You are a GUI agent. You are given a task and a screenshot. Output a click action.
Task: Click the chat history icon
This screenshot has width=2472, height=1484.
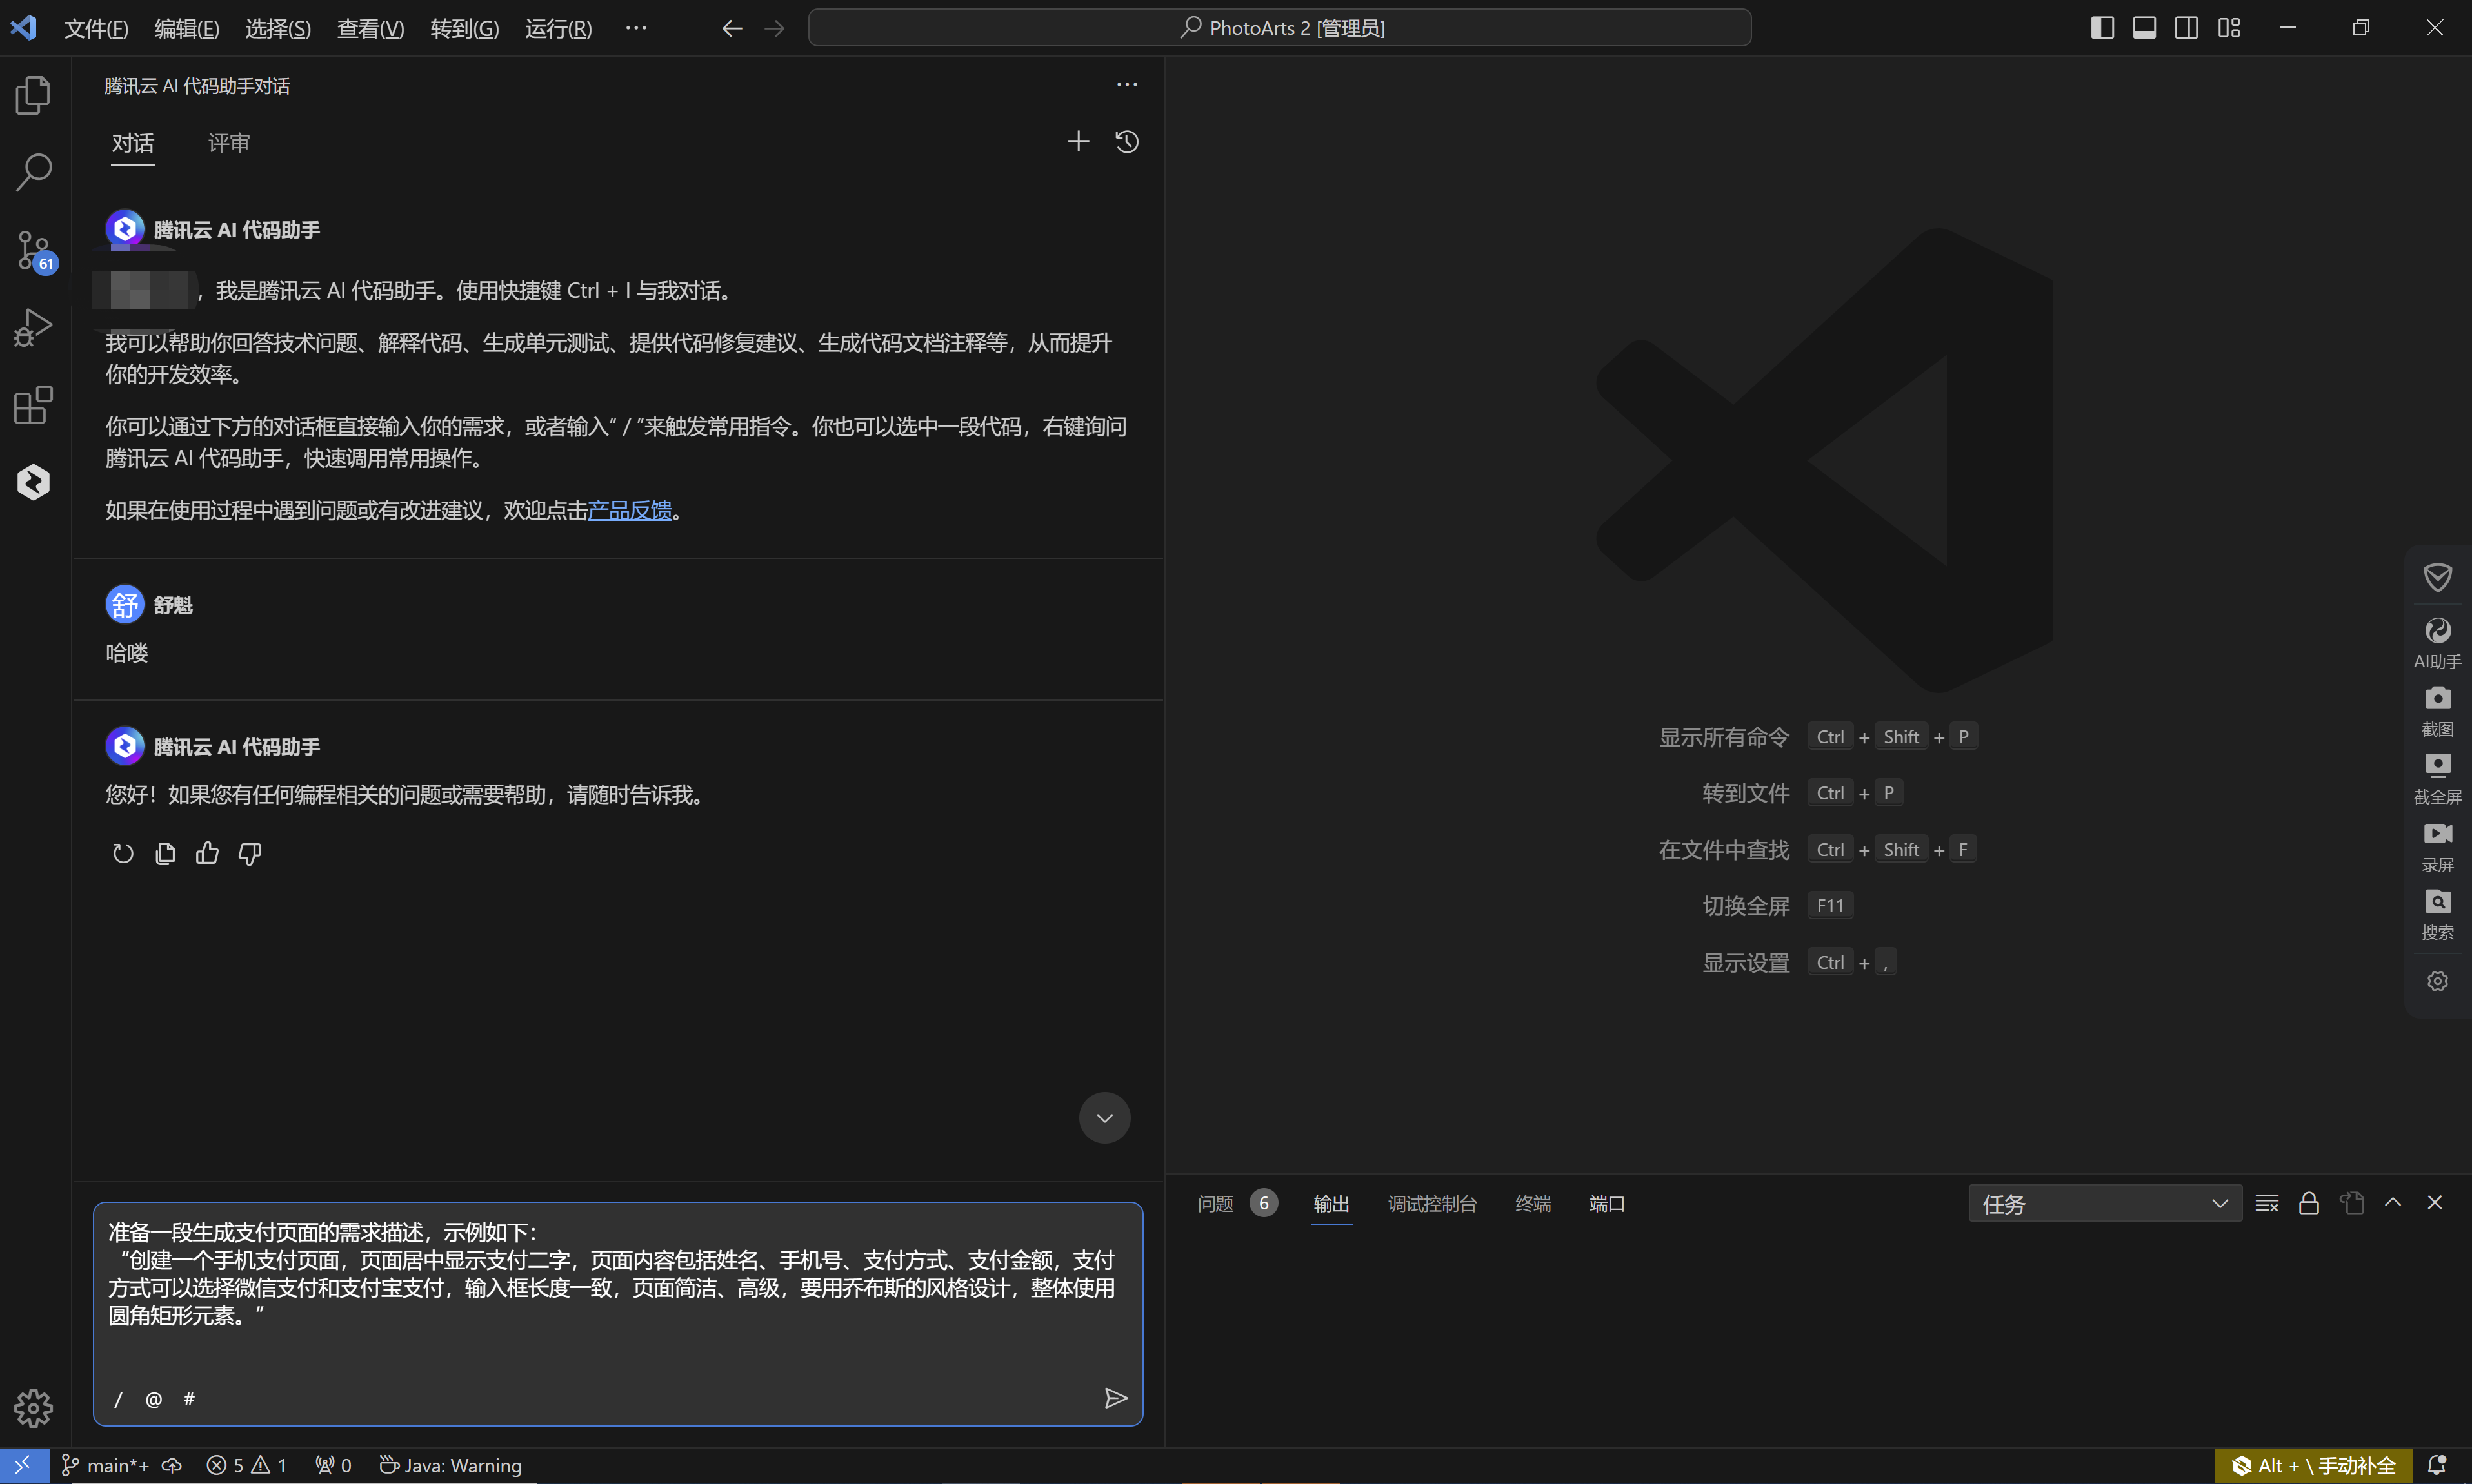click(1126, 142)
